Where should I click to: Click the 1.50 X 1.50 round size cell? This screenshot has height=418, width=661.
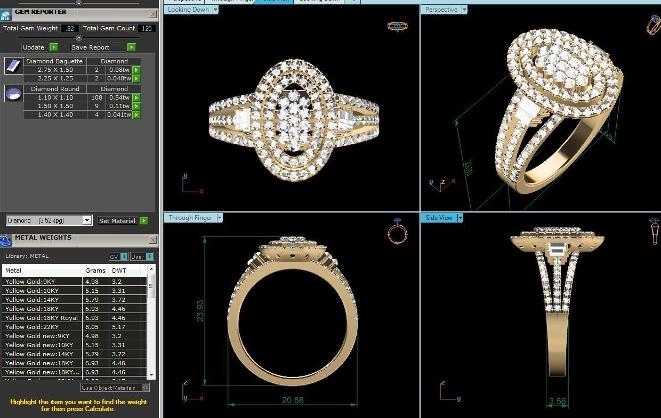(55, 106)
